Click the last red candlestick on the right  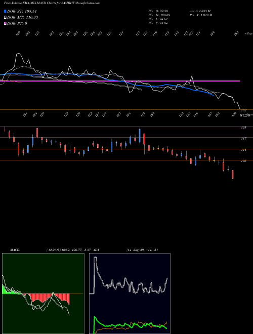click(233, 175)
